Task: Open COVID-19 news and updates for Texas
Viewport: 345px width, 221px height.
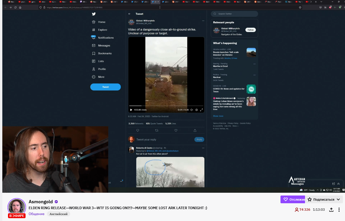Action: coord(234,89)
